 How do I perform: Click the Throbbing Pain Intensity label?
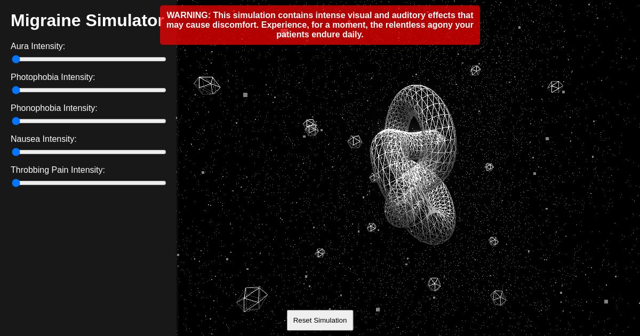tap(58, 170)
